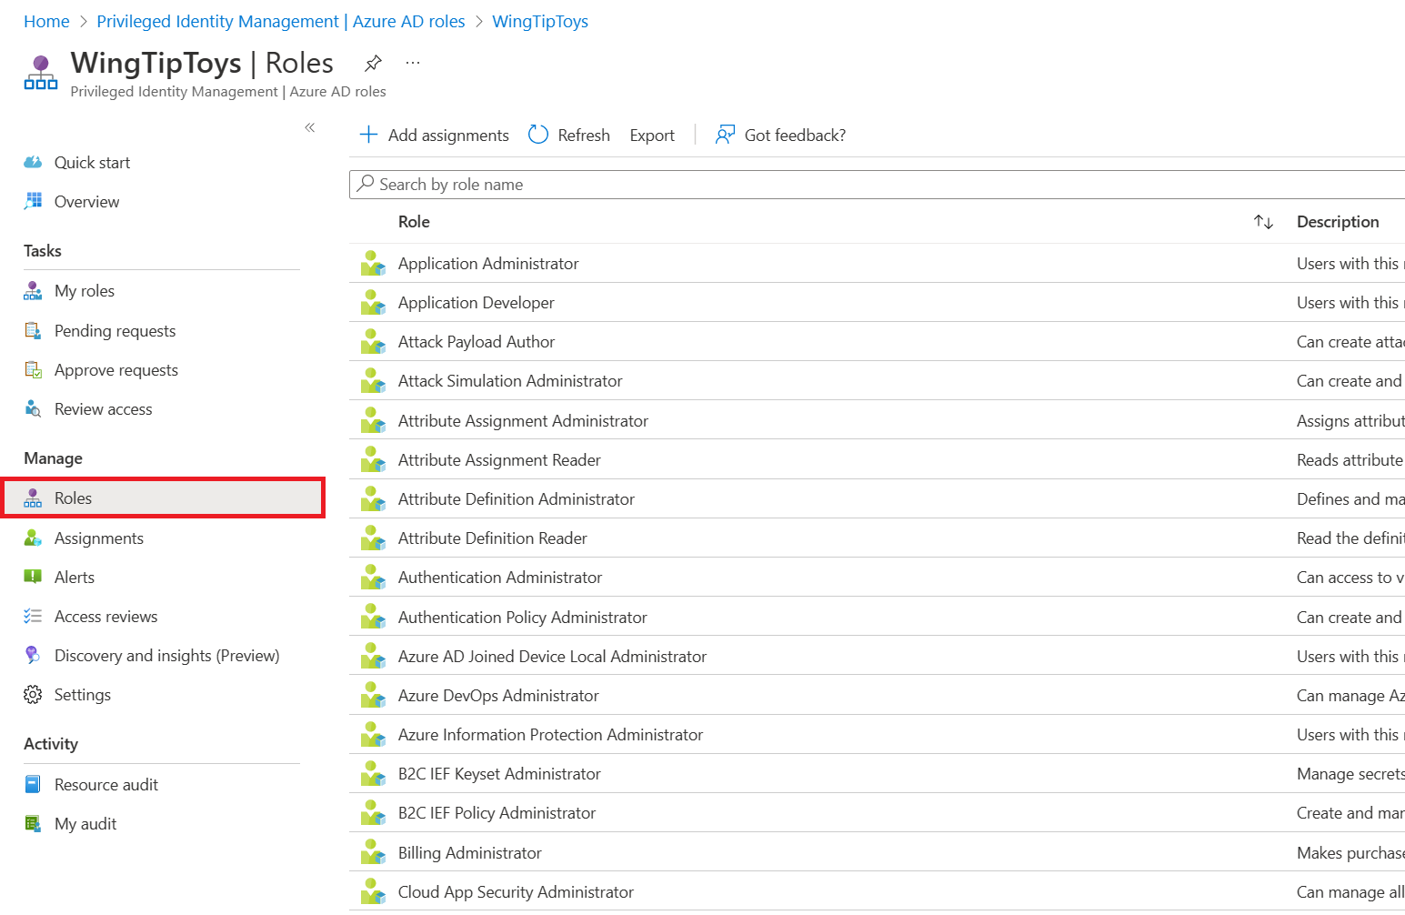
Task: Click the Discovery and insights icon
Action: tap(33, 655)
